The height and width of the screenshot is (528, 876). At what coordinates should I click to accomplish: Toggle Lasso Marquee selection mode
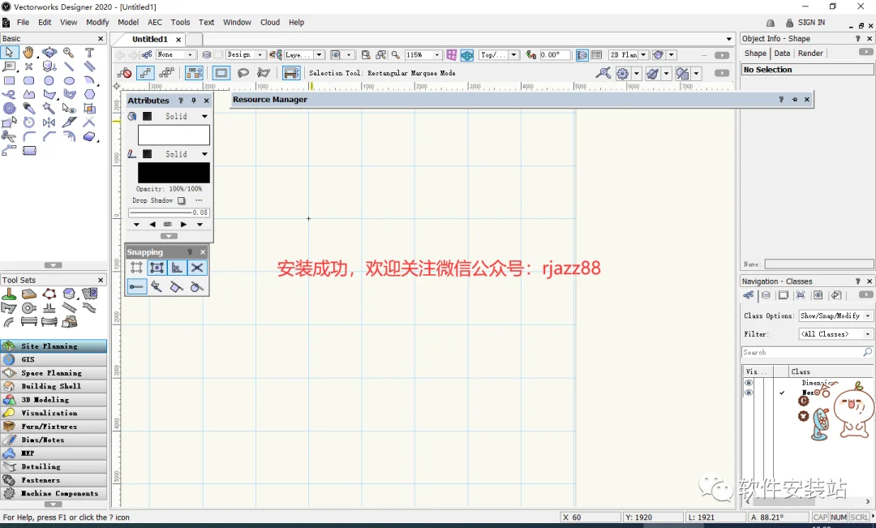pos(243,73)
